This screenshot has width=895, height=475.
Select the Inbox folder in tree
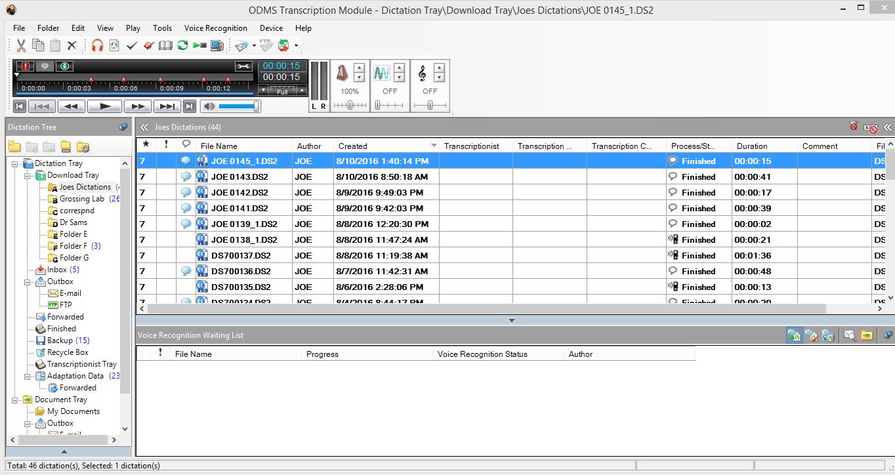pos(56,270)
